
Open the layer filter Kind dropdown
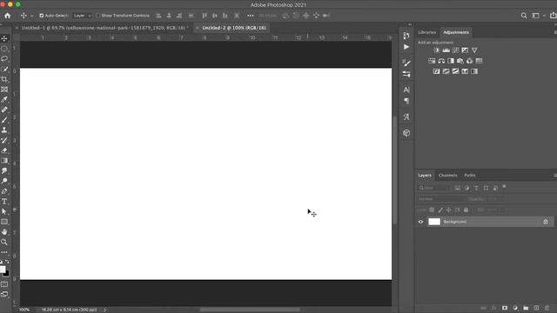[x=434, y=188]
